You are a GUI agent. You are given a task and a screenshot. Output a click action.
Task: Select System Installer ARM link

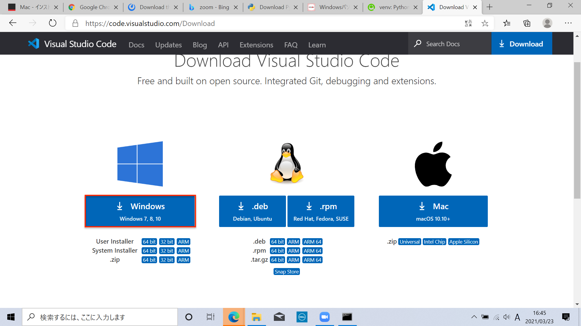click(x=183, y=251)
